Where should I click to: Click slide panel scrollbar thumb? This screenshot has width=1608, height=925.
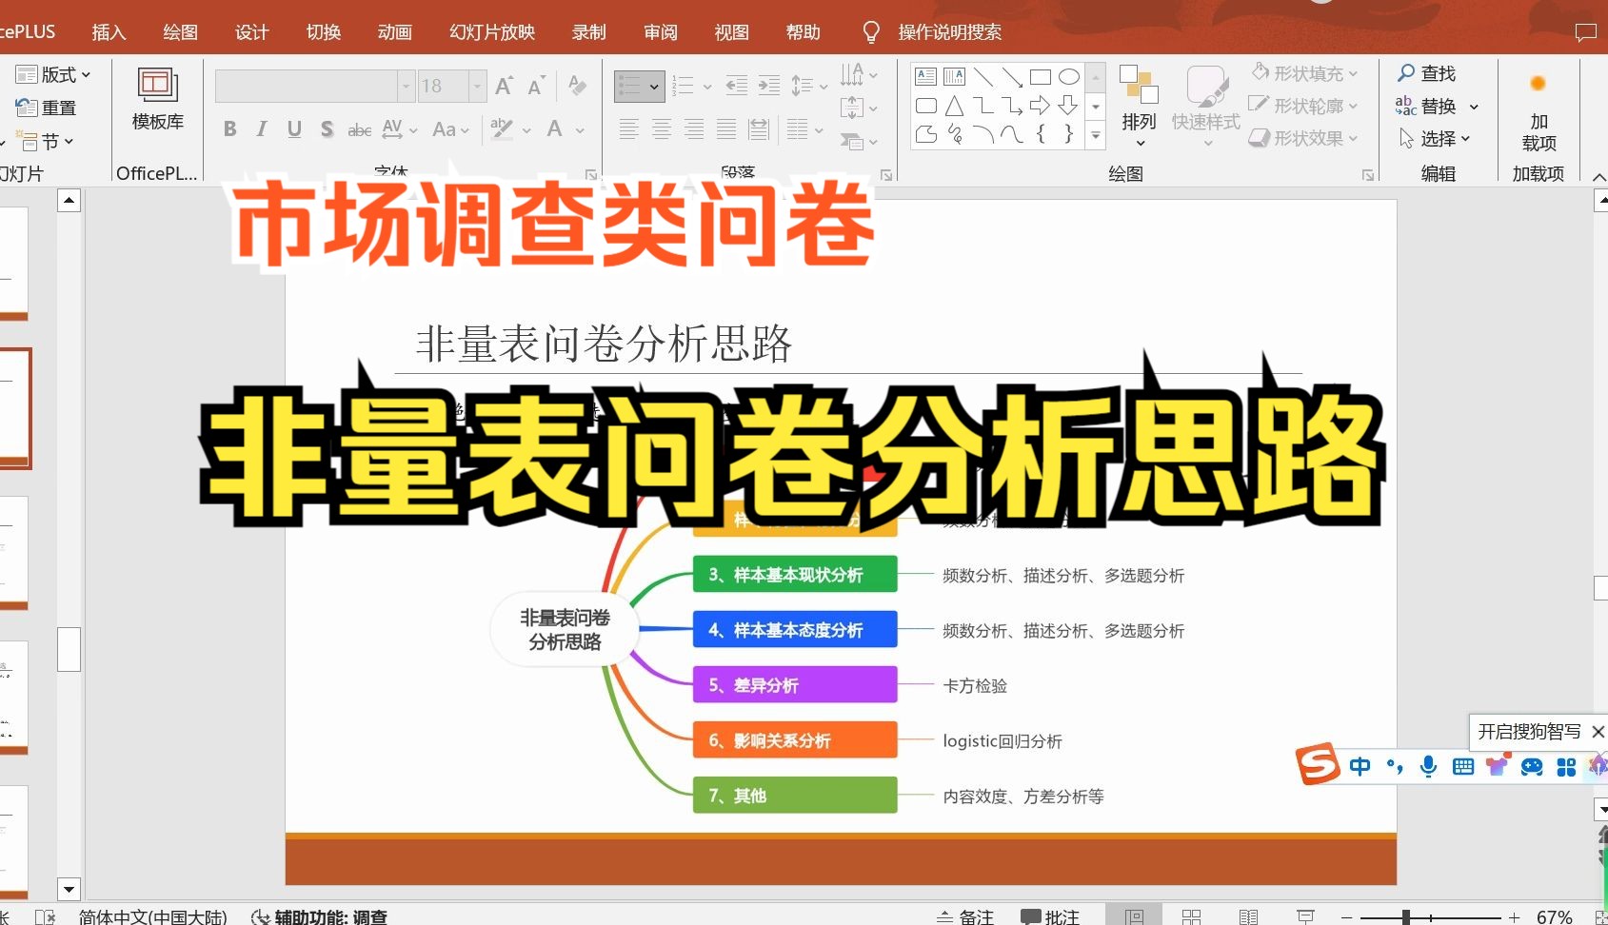pos(69,649)
